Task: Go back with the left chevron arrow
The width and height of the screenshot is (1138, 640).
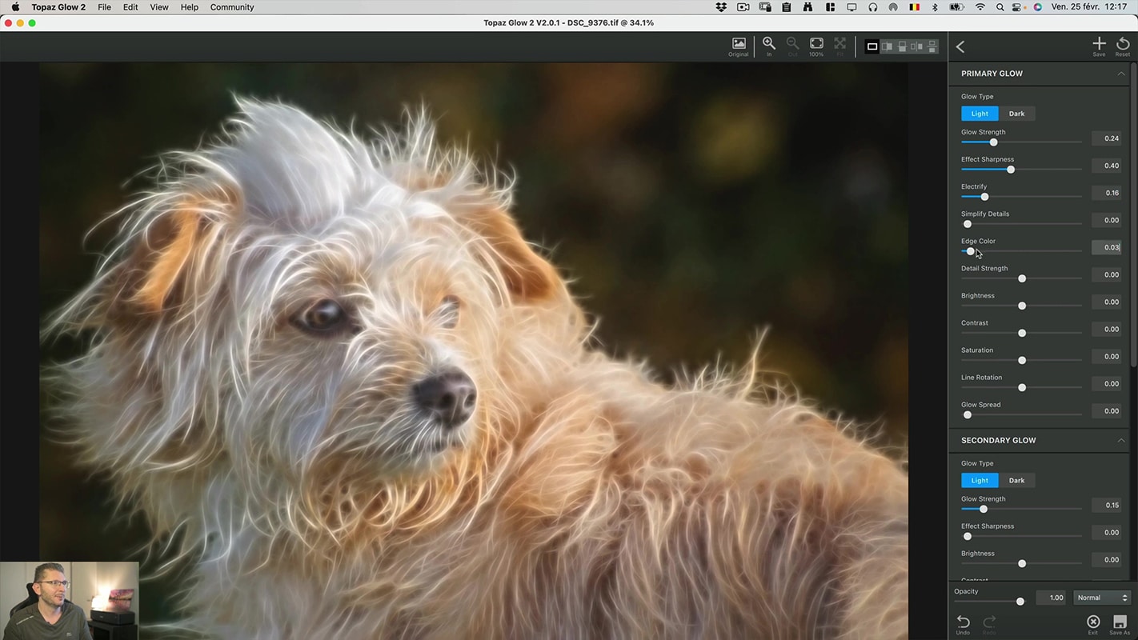Action: coord(960,47)
